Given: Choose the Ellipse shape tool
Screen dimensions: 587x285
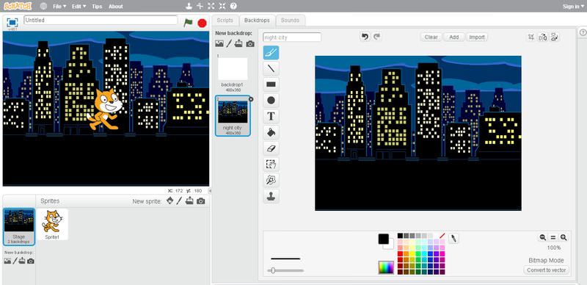Looking at the screenshot, I should pos(271,101).
